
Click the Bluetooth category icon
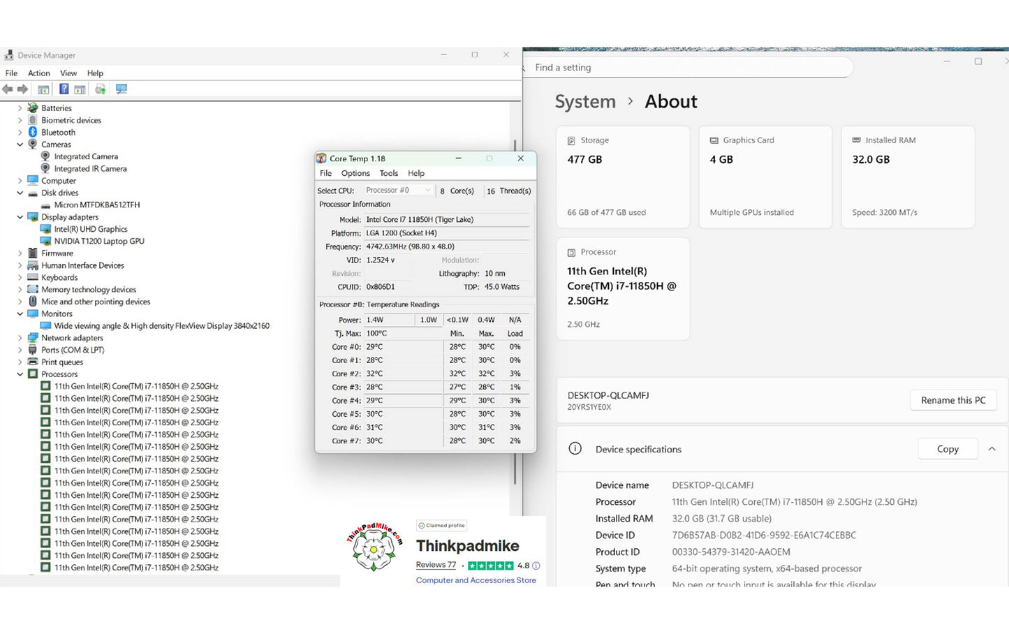33,132
